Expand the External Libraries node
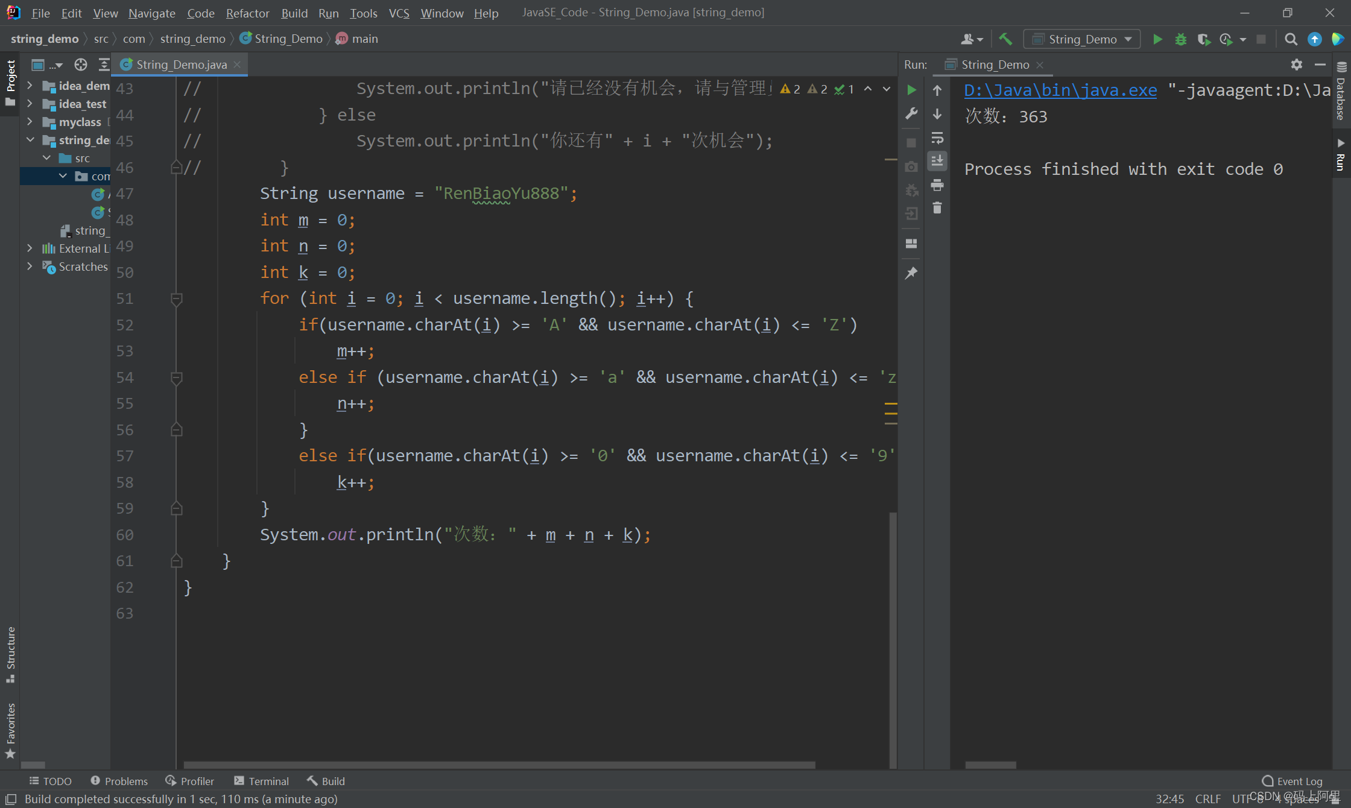 coord(30,248)
